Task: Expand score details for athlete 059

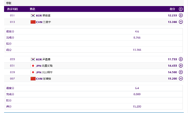Action: [x=181, y=59]
